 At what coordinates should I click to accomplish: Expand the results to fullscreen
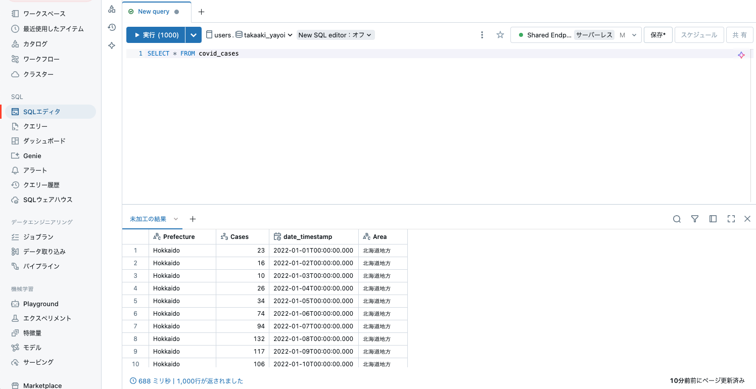(731, 219)
